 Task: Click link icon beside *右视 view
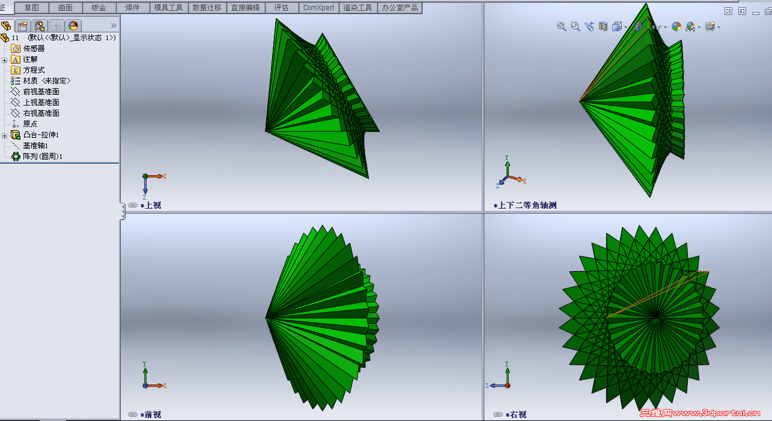(x=498, y=414)
